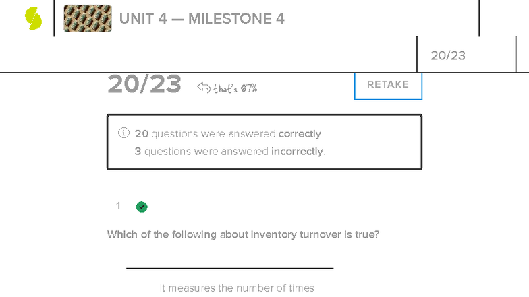Click the green checkmark for question 1
Screen dimensions: 529x297
[142, 207]
